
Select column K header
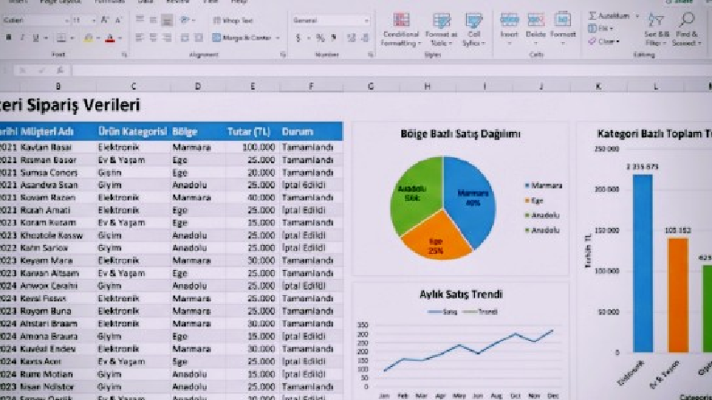click(598, 86)
